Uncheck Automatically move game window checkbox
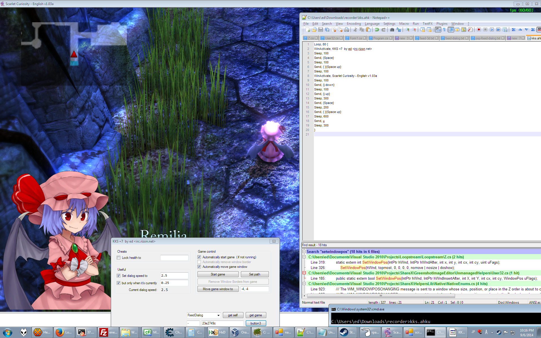 point(199,267)
